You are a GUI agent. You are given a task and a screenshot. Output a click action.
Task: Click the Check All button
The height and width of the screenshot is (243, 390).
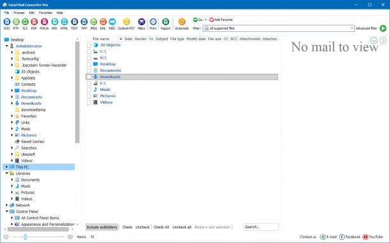tap(161, 227)
